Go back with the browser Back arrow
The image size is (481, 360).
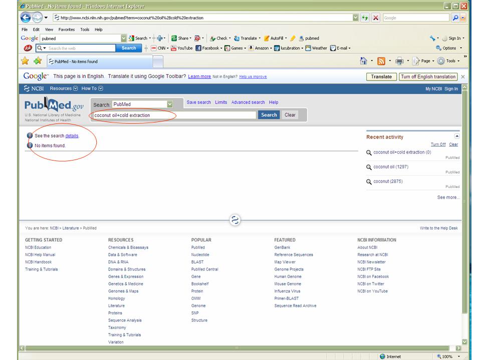(x=26, y=17)
